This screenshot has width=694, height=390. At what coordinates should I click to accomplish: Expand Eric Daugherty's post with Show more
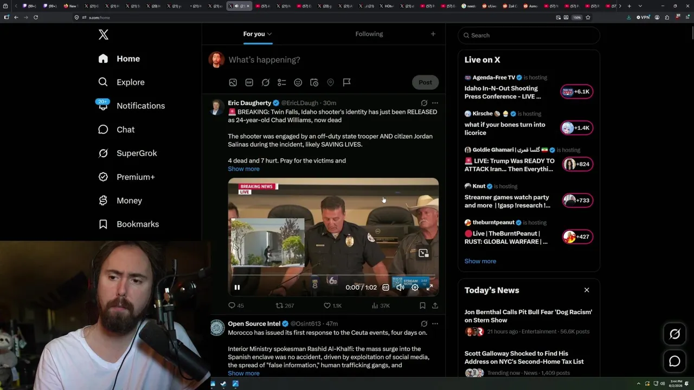coord(243,169)
